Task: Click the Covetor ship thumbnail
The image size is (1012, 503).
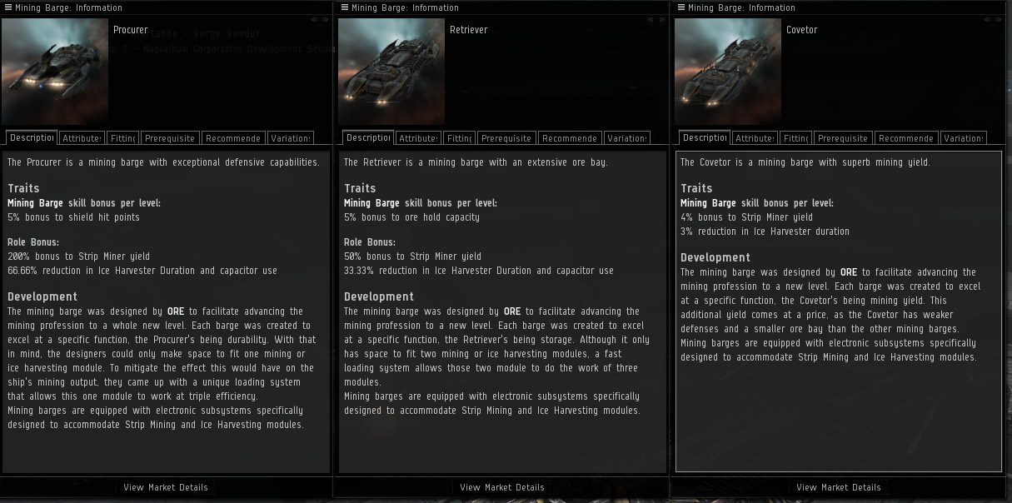Action: [x=728, y=72]
